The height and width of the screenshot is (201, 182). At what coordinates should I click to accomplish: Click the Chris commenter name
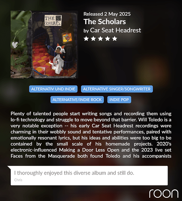18,180
